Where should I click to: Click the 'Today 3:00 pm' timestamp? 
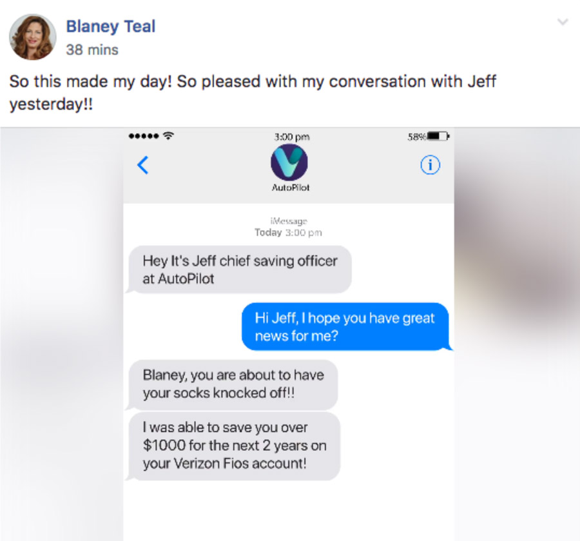pyautogui.click(x=288, y=232)
